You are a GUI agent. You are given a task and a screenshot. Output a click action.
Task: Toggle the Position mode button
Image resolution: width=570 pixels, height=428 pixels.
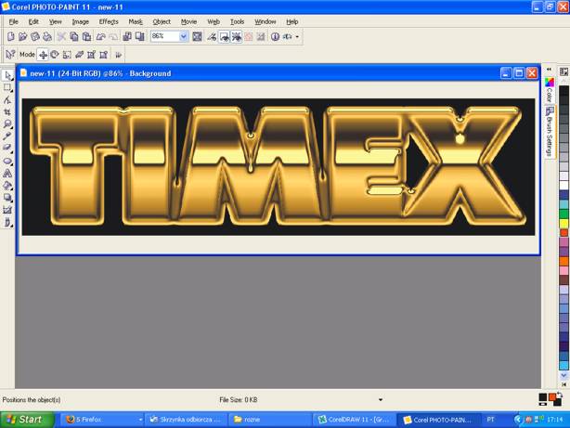coord(43,55)
